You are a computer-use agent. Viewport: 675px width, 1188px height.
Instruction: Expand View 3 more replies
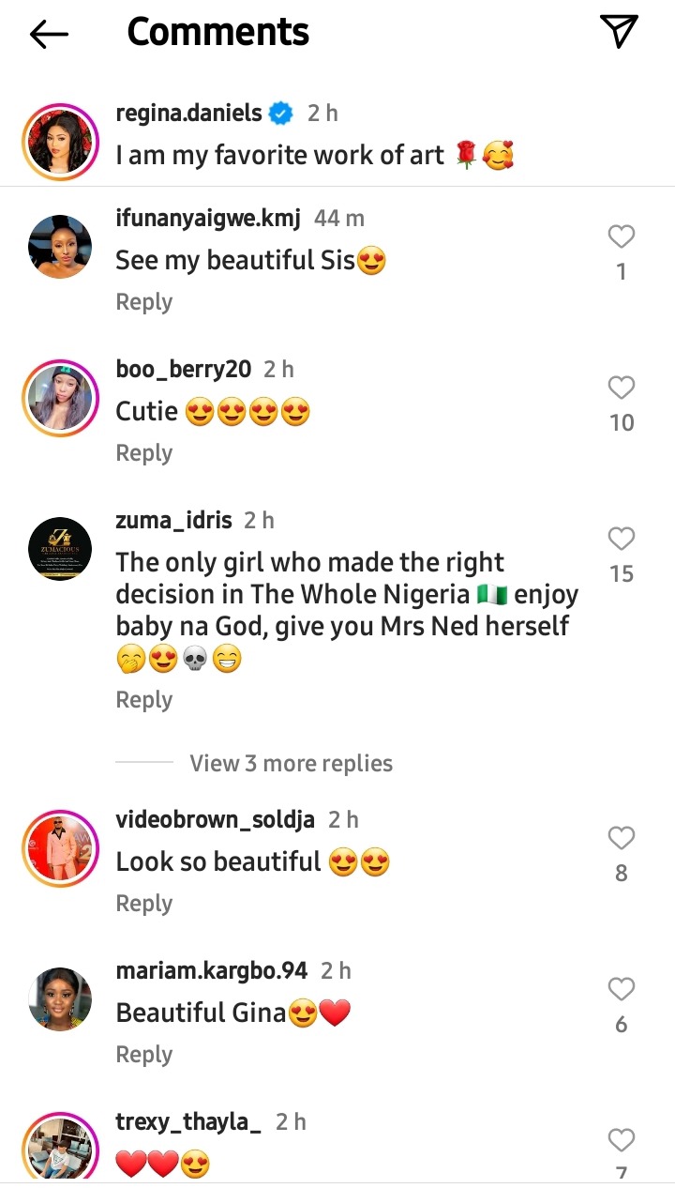pyautogui.click(x=291, y=763)
